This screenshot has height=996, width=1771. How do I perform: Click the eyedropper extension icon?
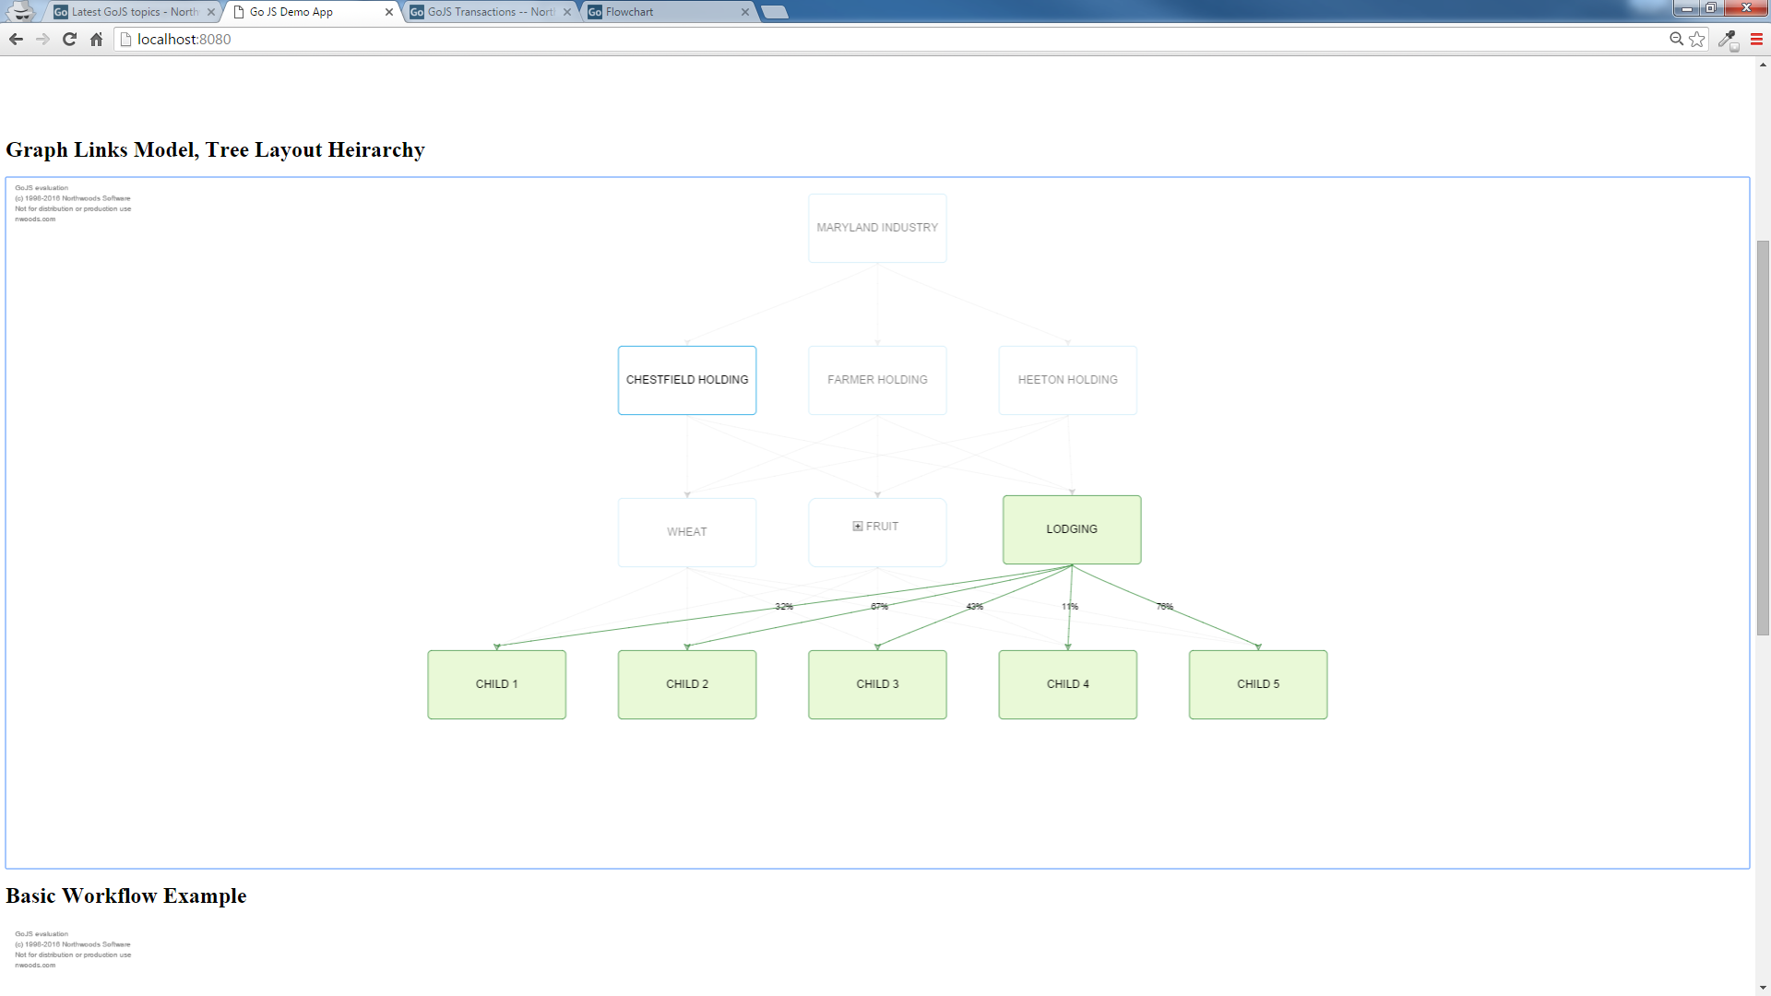click(1728, 40)
